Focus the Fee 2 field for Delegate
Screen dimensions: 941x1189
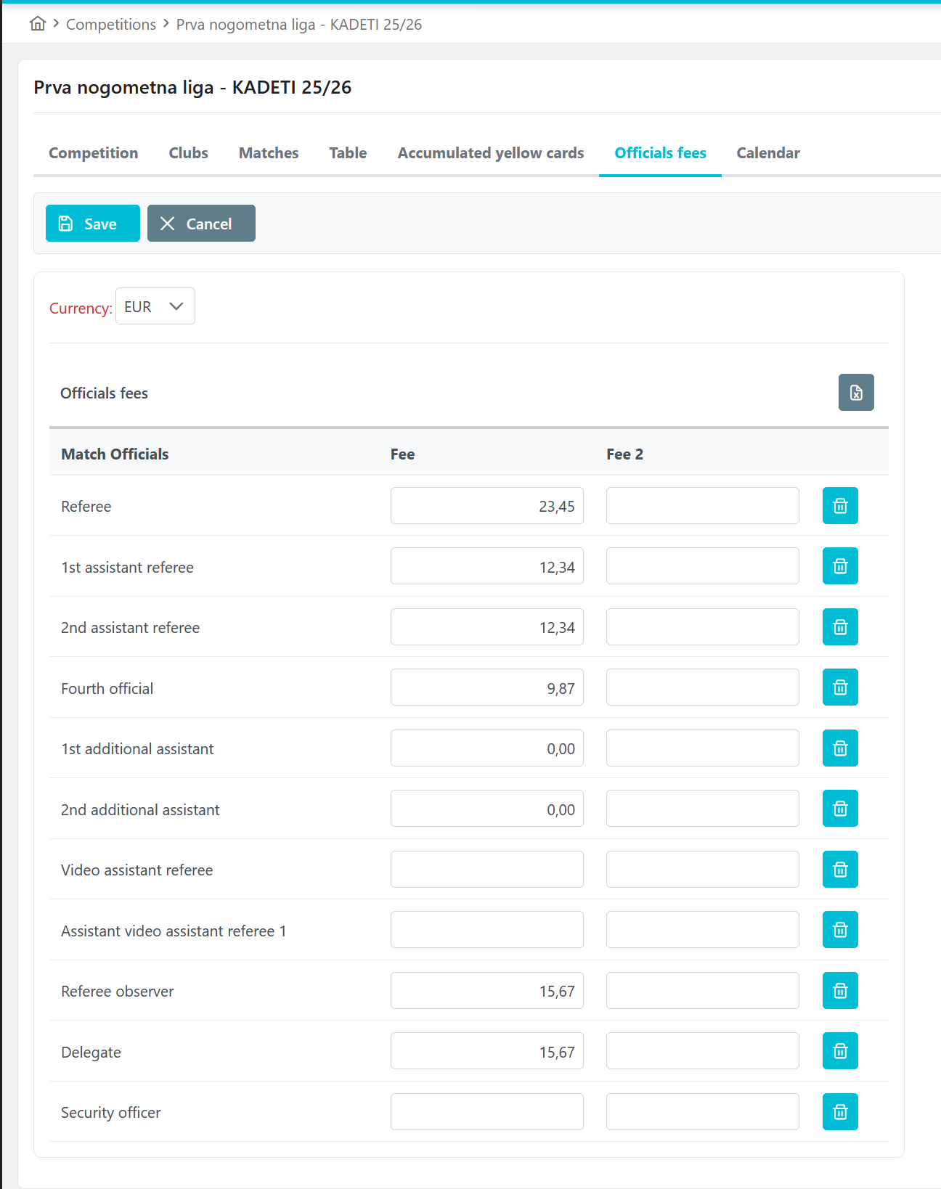[x=702, y=1051]
